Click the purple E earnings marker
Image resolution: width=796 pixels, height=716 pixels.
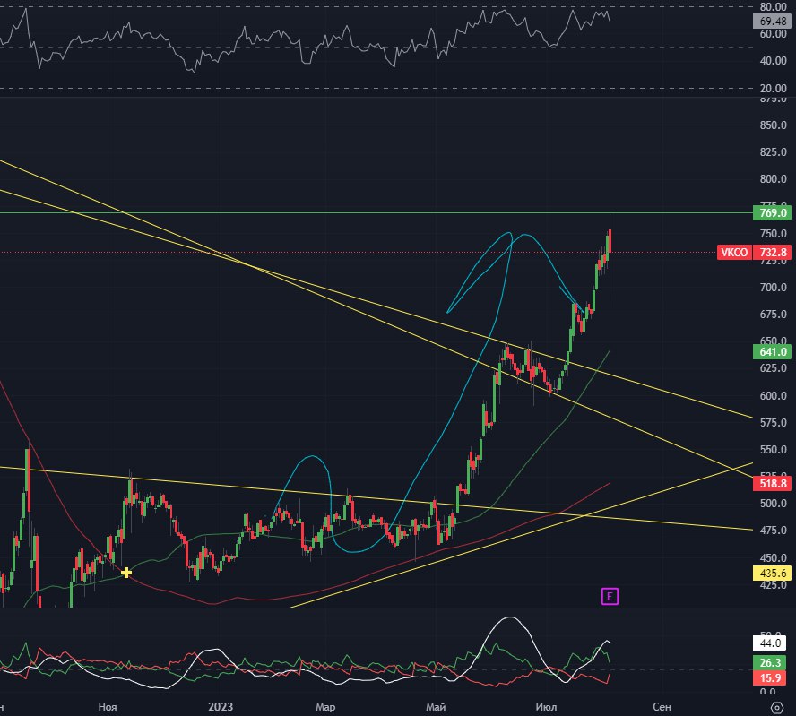coord(610,596)
